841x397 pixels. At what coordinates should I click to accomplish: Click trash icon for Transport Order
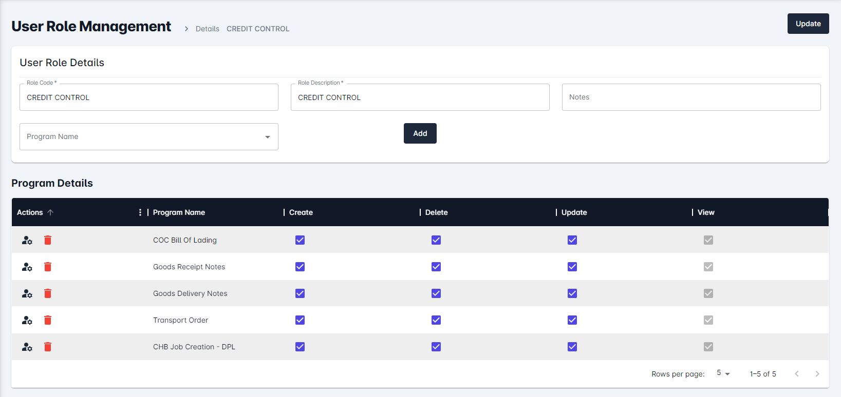48,320
